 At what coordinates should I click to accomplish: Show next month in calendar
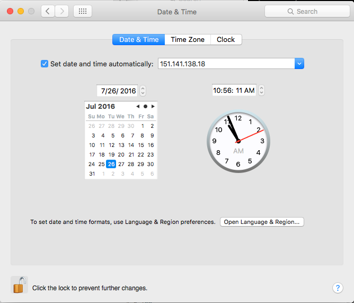pos(153,107)
